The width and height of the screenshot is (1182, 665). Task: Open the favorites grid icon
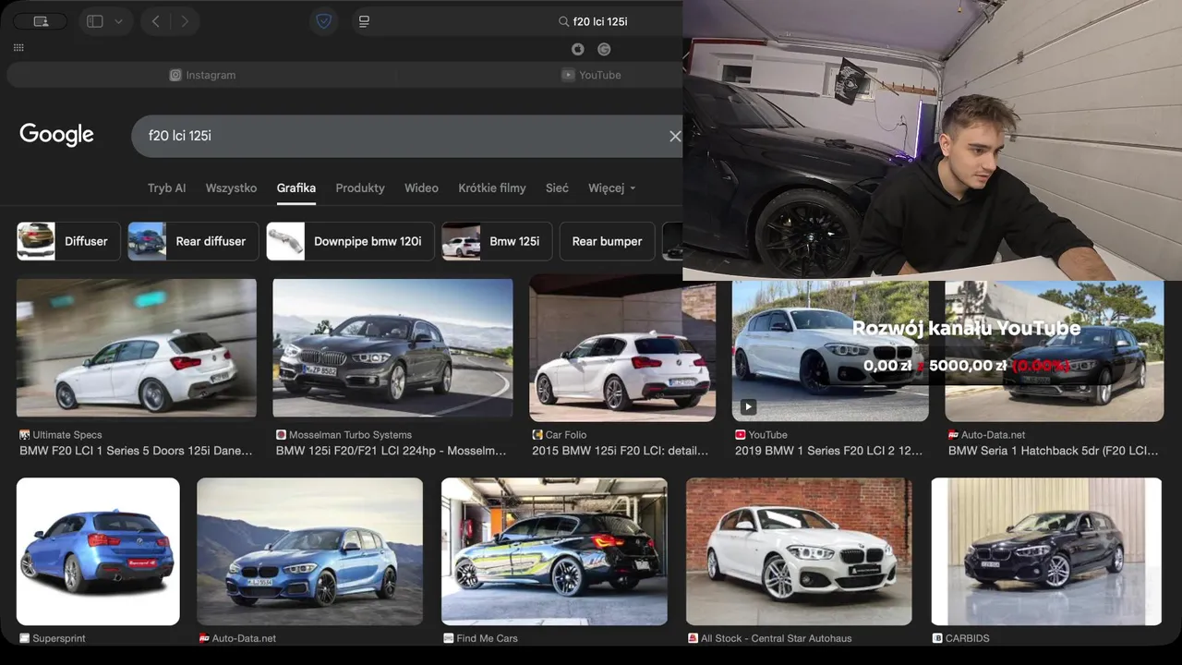[19, 47]
